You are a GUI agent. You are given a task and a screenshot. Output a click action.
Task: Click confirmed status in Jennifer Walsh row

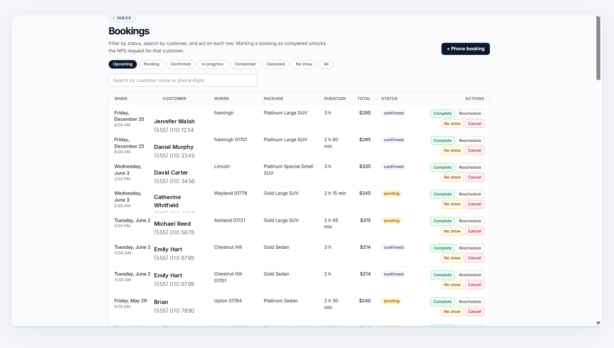pos(393,113)
